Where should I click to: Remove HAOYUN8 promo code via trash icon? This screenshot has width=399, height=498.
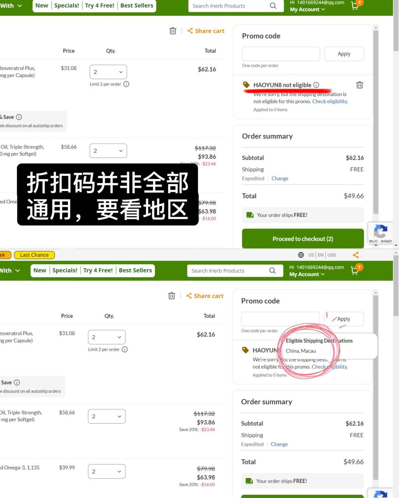pos(359,85)
